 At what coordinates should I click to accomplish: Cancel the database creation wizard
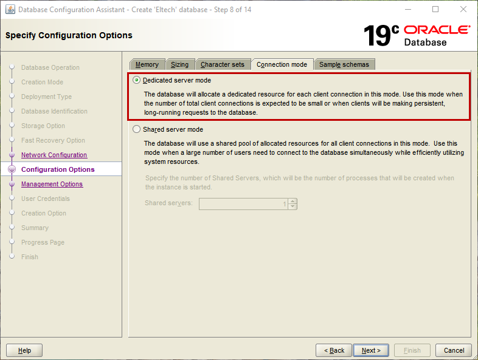454,350
